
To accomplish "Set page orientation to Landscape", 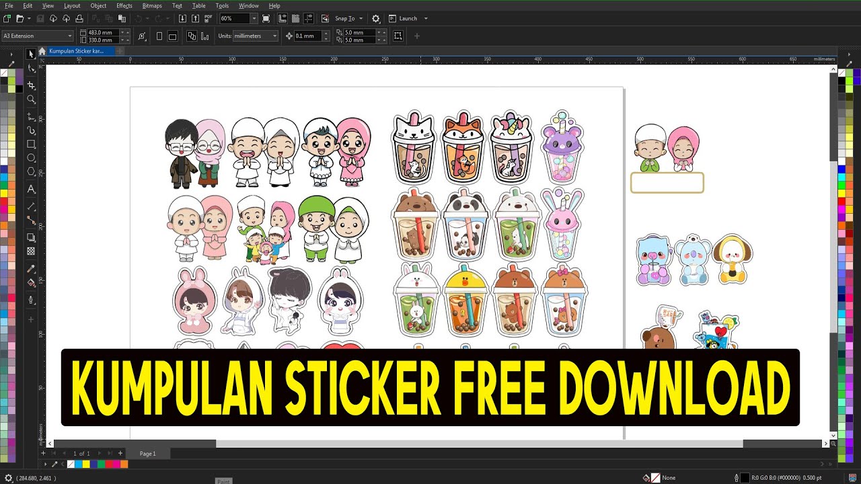I will click(x=172, y=36).
